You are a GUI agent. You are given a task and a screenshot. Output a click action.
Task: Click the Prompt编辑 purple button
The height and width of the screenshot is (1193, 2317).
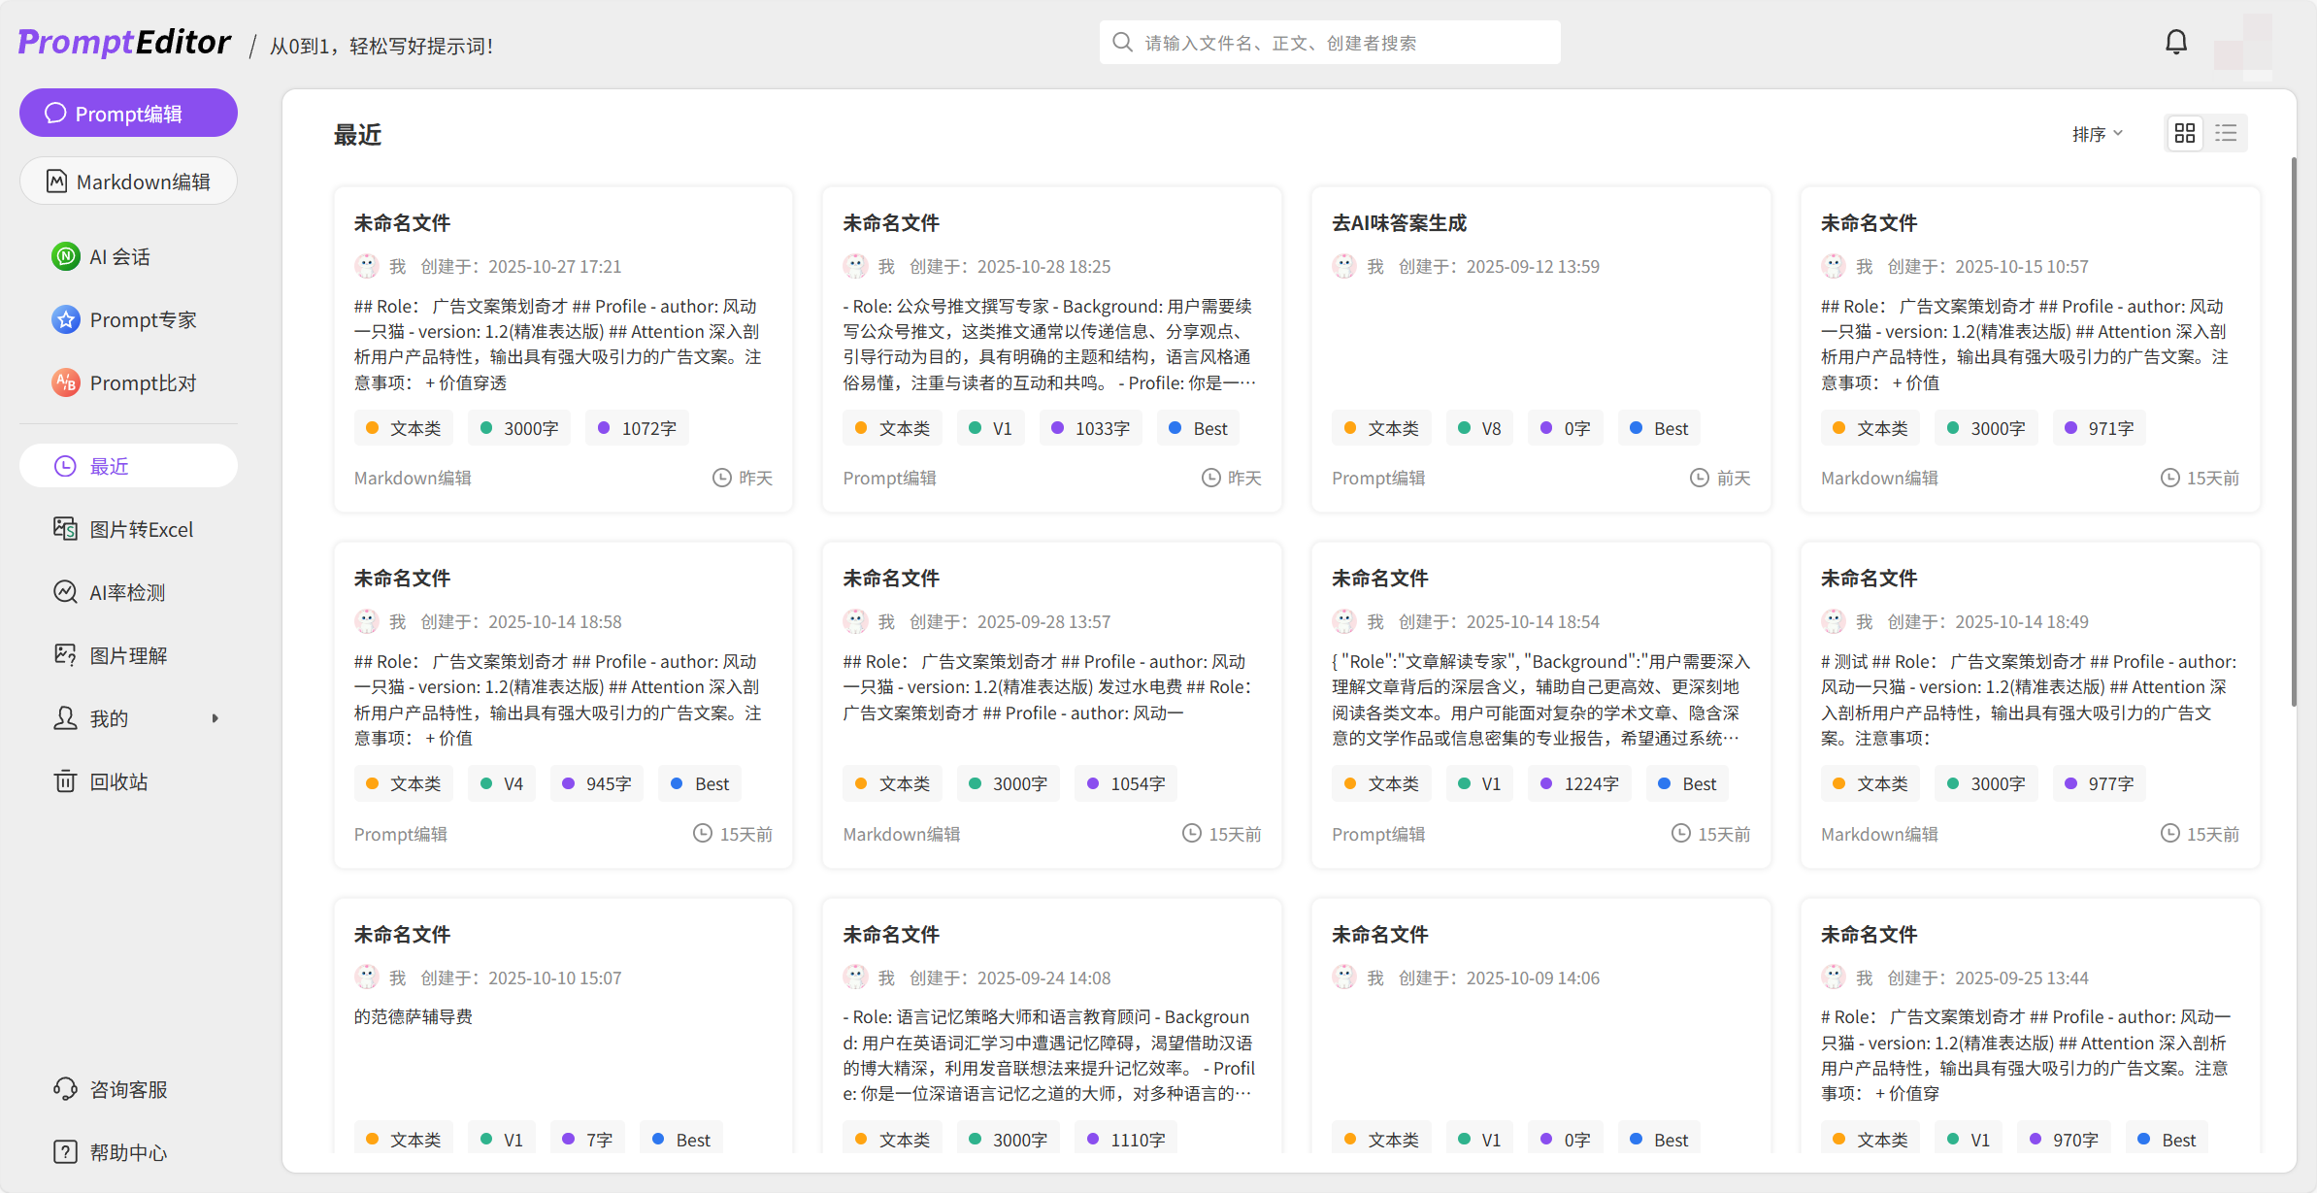coord(128,114)
